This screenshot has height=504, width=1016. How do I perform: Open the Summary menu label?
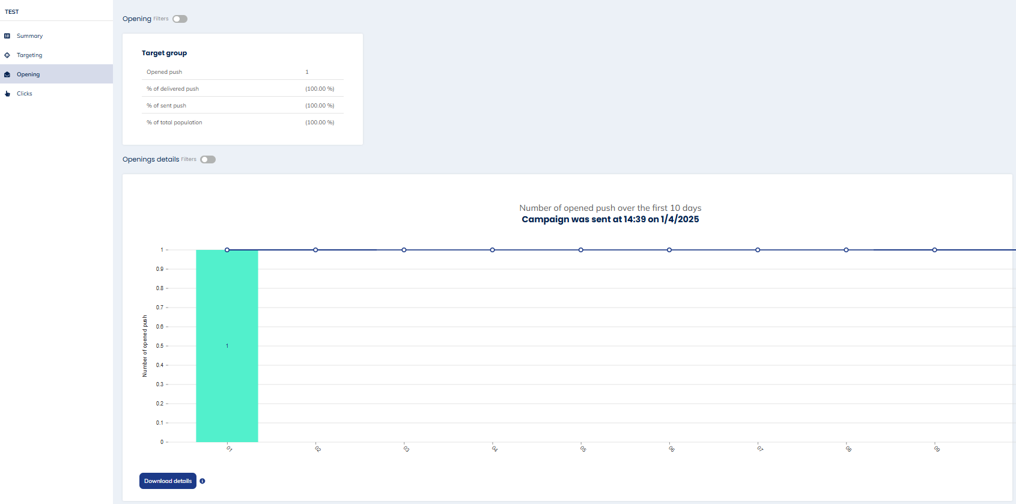coord(29,36)
